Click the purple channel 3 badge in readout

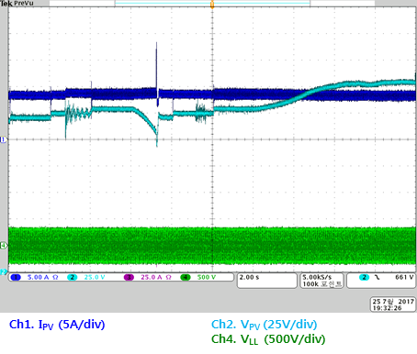(x=129, y=277)
